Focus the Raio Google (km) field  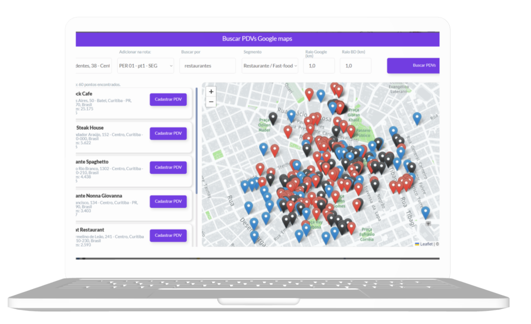(x=319, y=66)
